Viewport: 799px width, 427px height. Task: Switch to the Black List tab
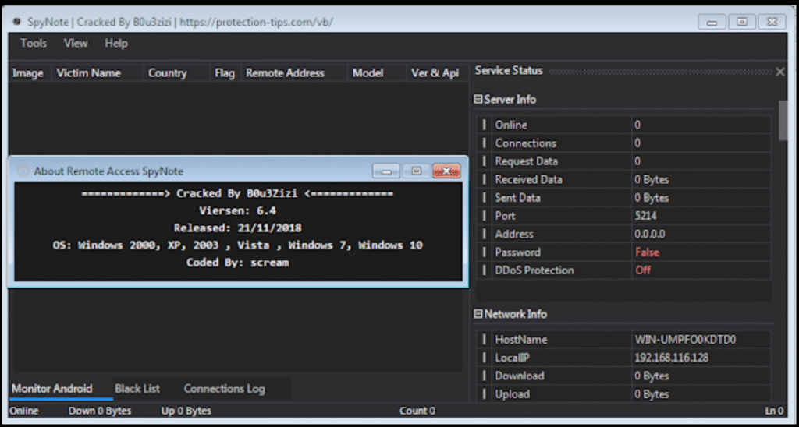click(x=137, y=388)
